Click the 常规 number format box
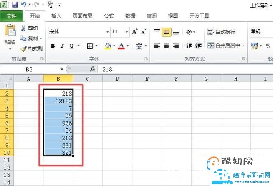The width and height of the screenshot is (273, 186). pos(261,32)
